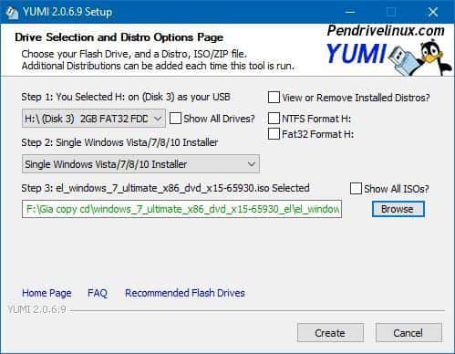The width and height of the screenshot is (455, 354).
Task: Open the H:\ (Disk 3) drive dropdown
Action: click(94, 119)
